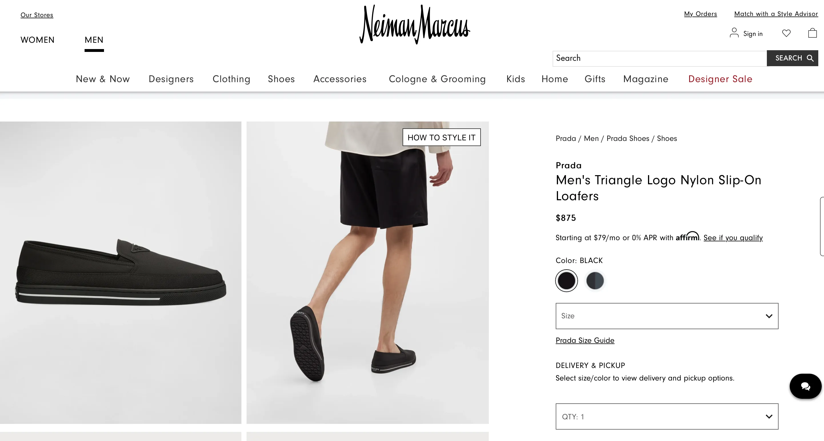Click the Neiman Marcus logo
This screenshot has height=441, width=824.
(x=415, y=25)
